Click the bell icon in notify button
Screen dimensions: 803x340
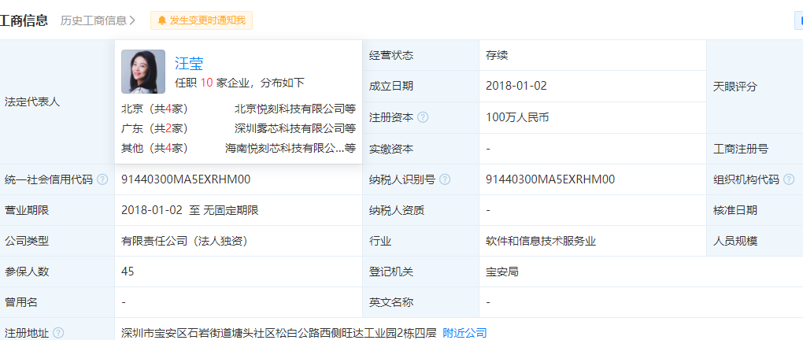pyautogui.click(x=162, y=20)
